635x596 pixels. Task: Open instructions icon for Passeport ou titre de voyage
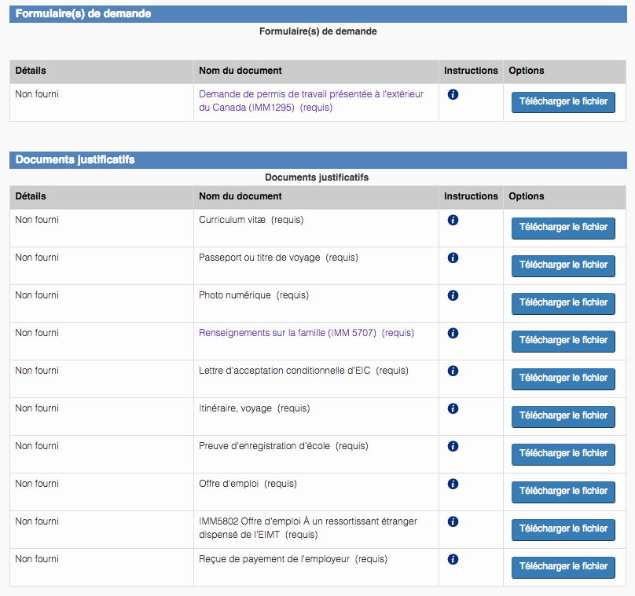(x=453, y=258)
